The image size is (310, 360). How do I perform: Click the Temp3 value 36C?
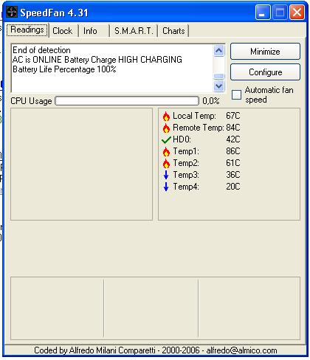click(x=232, y=175)
